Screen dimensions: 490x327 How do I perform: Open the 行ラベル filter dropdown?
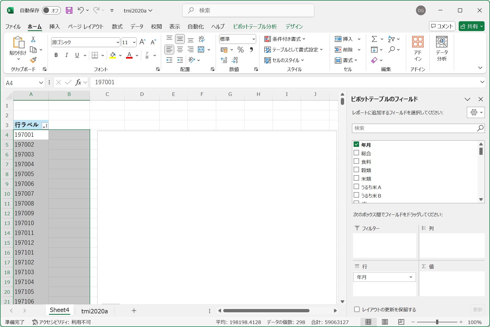point(45,126)
